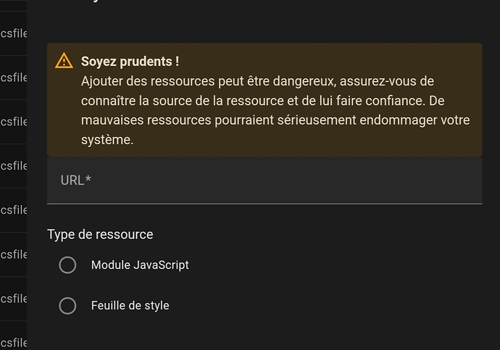Select the Module JavaScript radio button
Screen dimensions: 500x350
click(x=67, y=265)
